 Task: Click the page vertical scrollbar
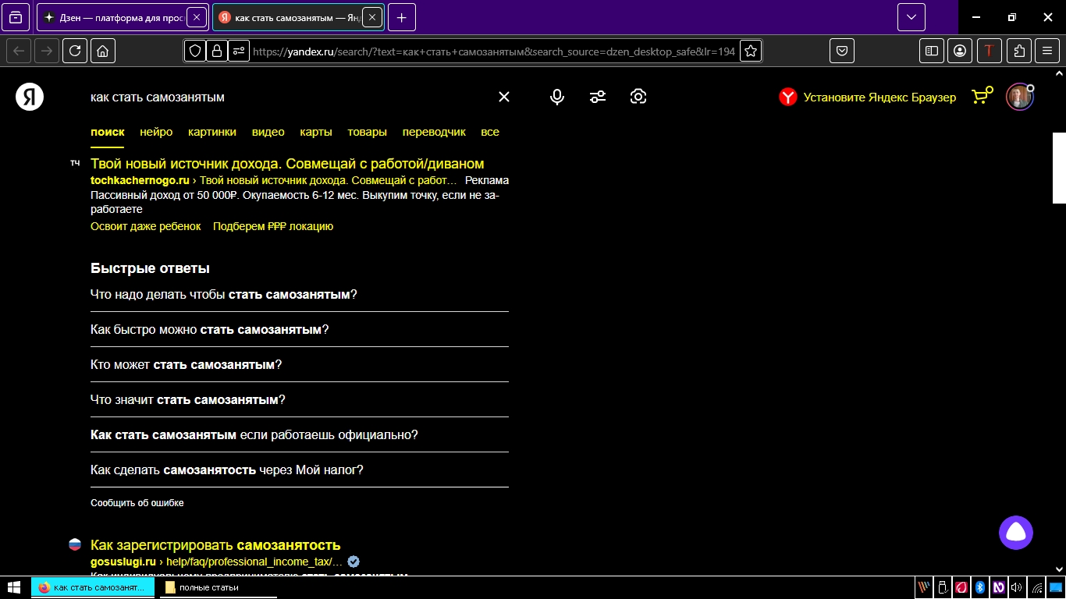[1059, 168]
